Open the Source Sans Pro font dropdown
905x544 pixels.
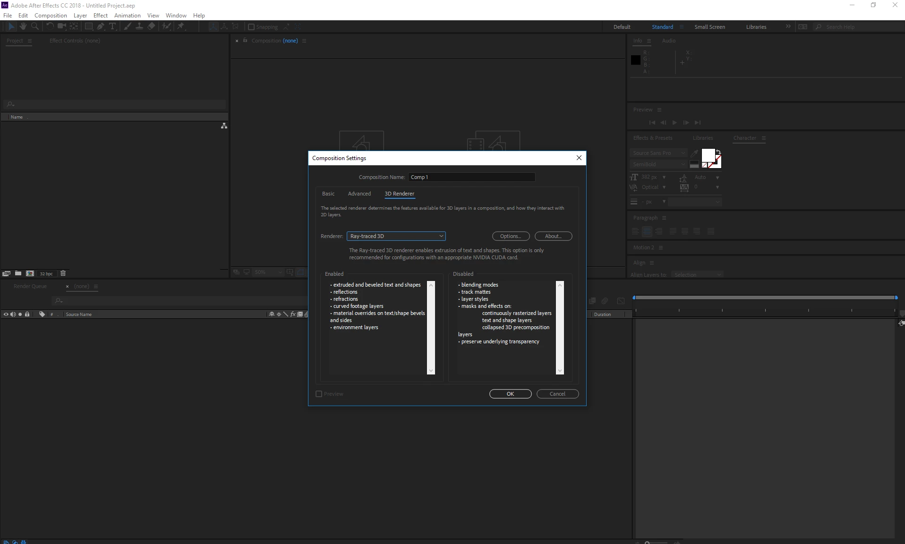pos(658,153)
